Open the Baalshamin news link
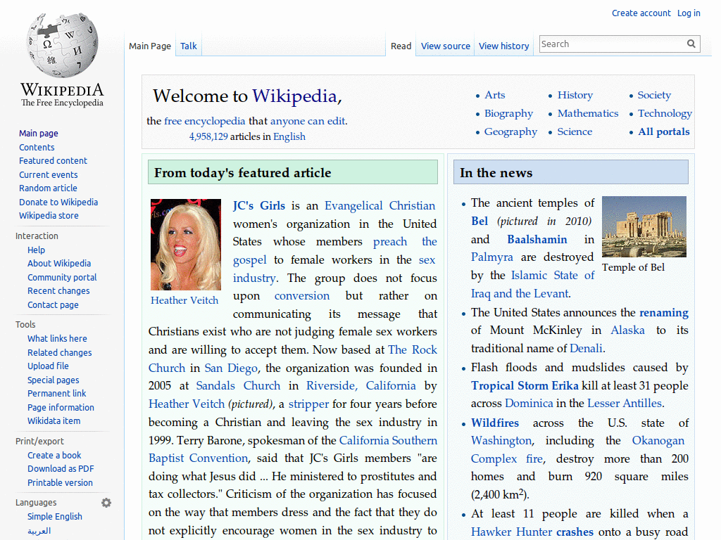 [537, 239]
